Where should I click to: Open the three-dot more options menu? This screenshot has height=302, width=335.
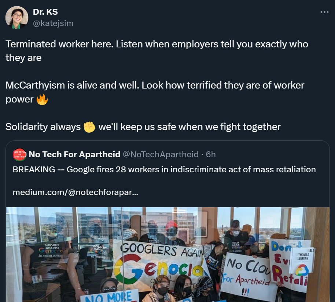point(324,12)
